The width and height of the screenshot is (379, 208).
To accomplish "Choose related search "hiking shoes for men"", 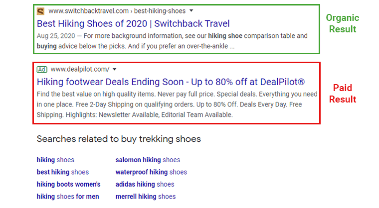I will [68, 197].
